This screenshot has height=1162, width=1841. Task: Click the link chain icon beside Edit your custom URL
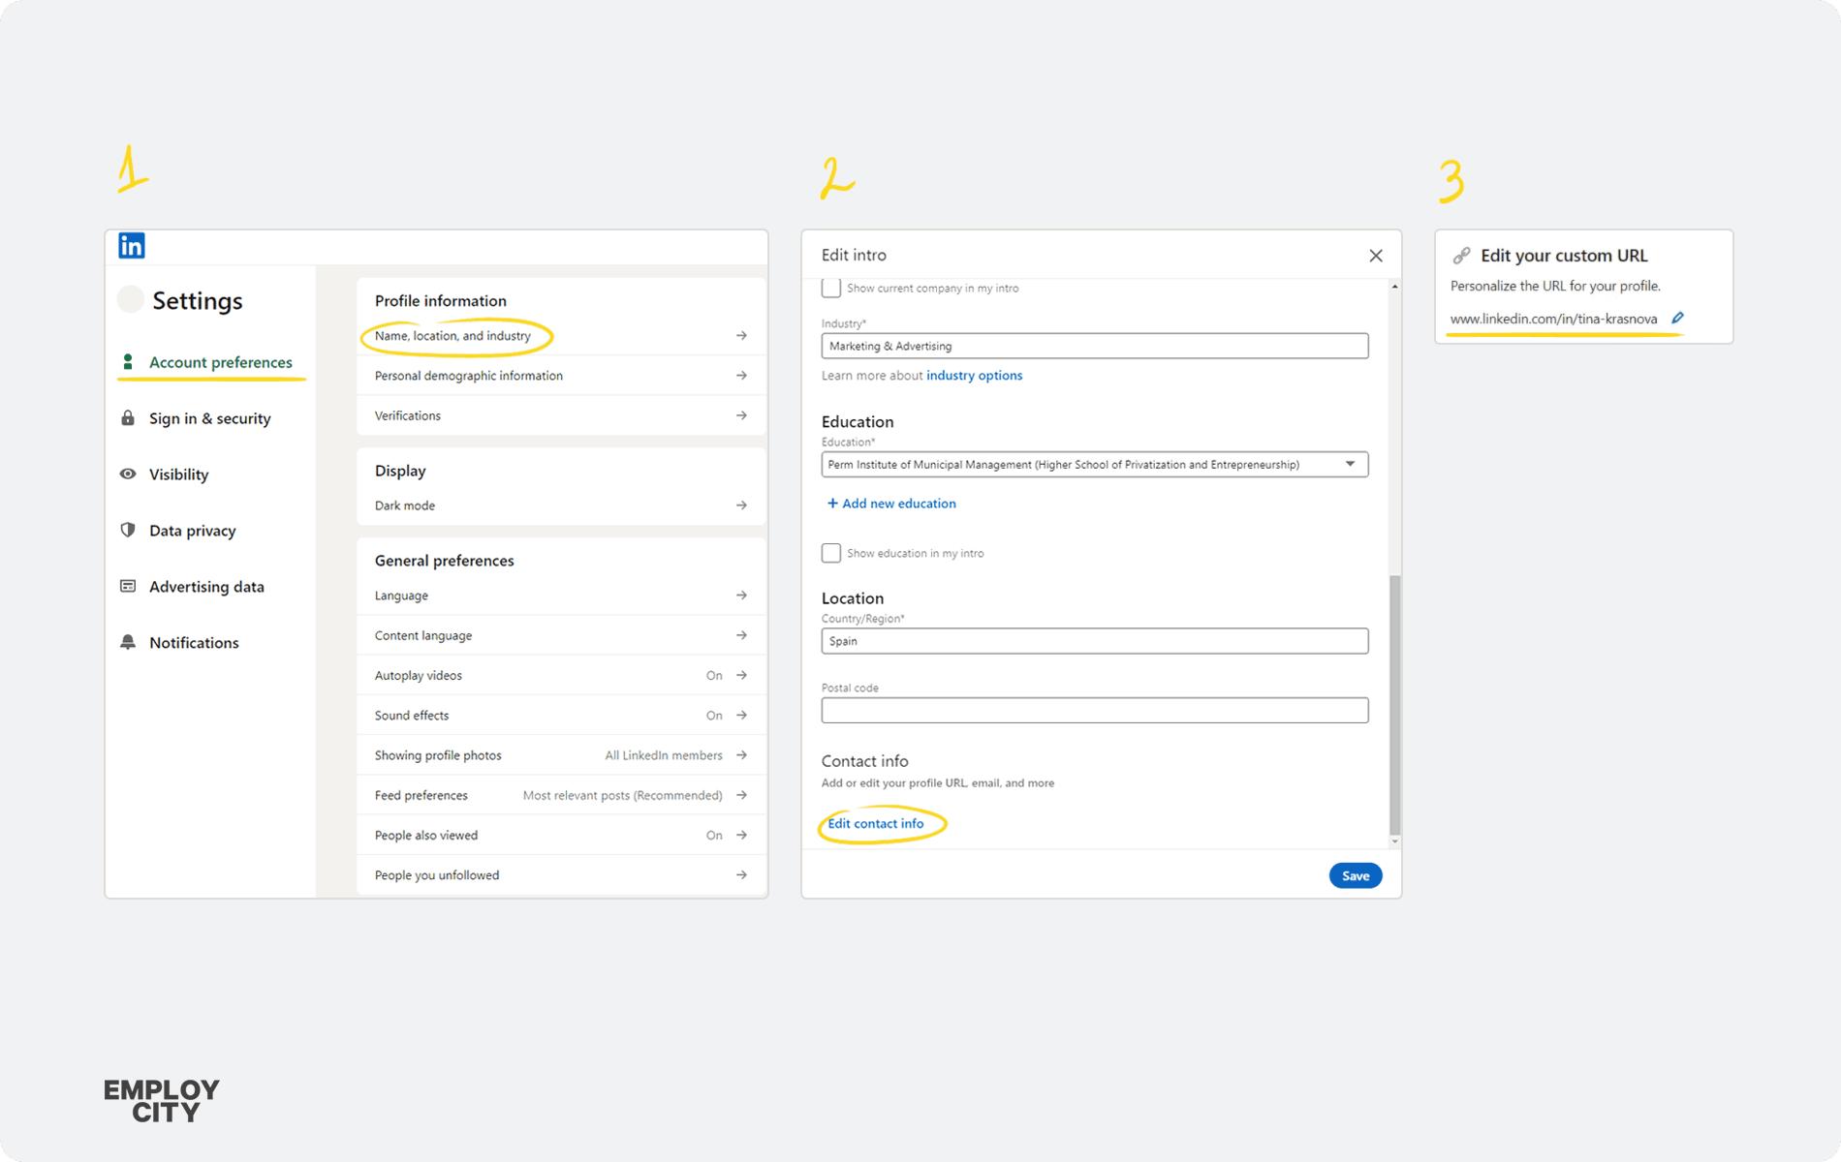1461,256
